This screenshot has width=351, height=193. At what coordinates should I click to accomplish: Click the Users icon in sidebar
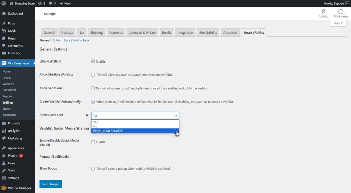click(4, 163)
